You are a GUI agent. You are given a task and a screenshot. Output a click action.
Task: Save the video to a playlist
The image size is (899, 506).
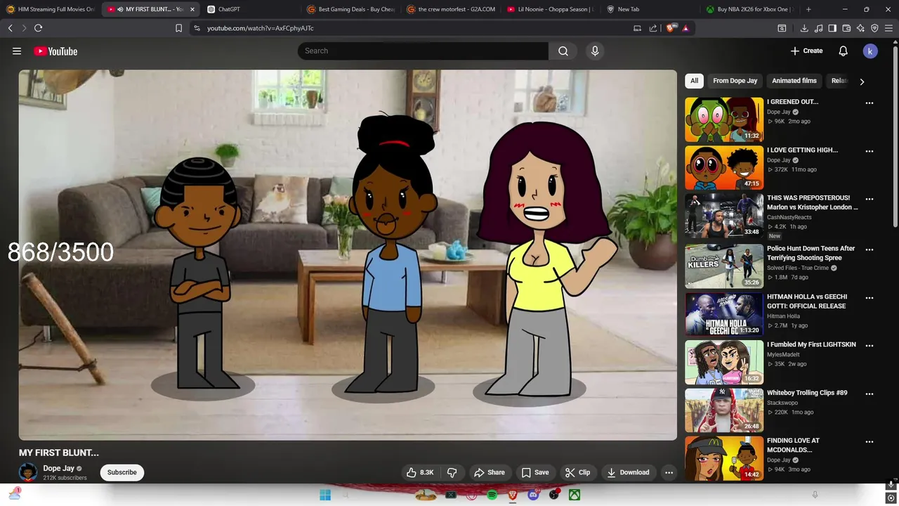pyautogui.click(x=535, y=472)
